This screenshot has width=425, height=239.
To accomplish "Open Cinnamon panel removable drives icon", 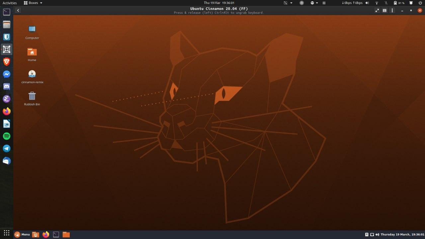I will coord(367,235).
